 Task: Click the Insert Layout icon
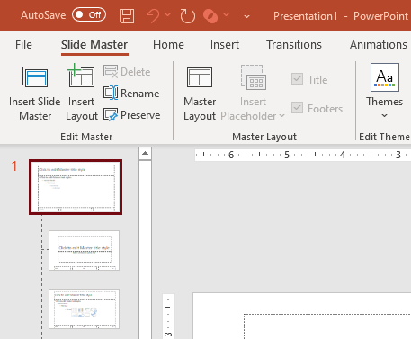[81, 76]
